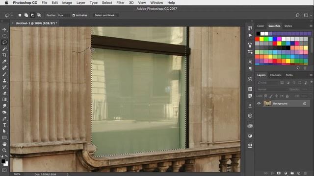Choose New selection mode
This screenshot has width=314, height=176.
coord(20,15)
